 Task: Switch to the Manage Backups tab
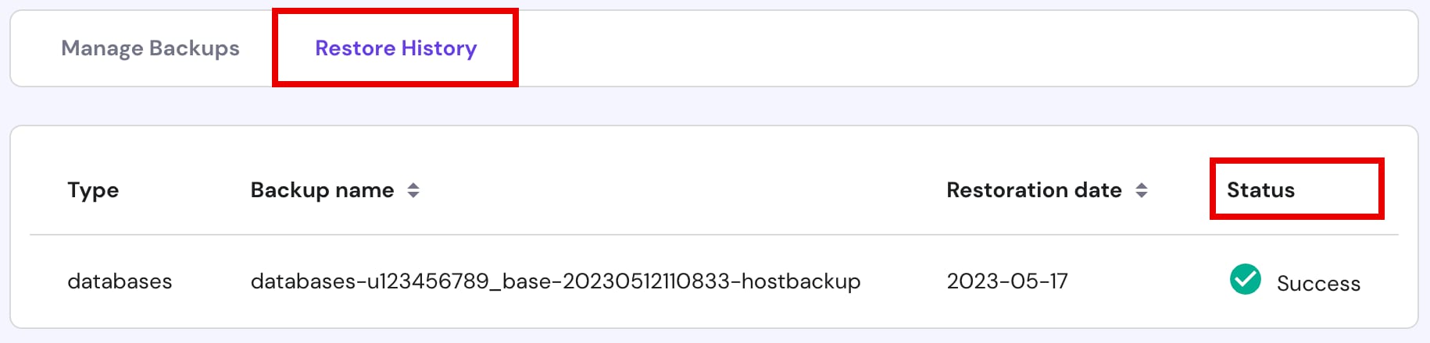150,48
